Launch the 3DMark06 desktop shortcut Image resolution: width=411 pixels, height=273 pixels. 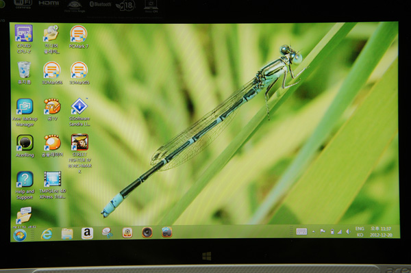click(52, 73)
